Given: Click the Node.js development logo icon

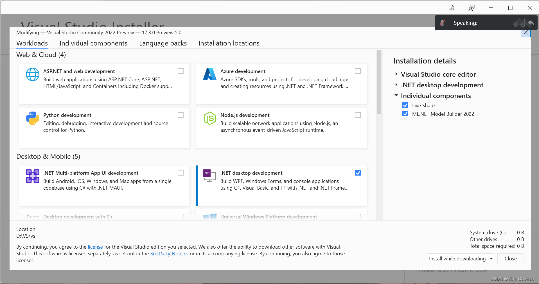Looking at the screenshot, I should click(210, 118).
